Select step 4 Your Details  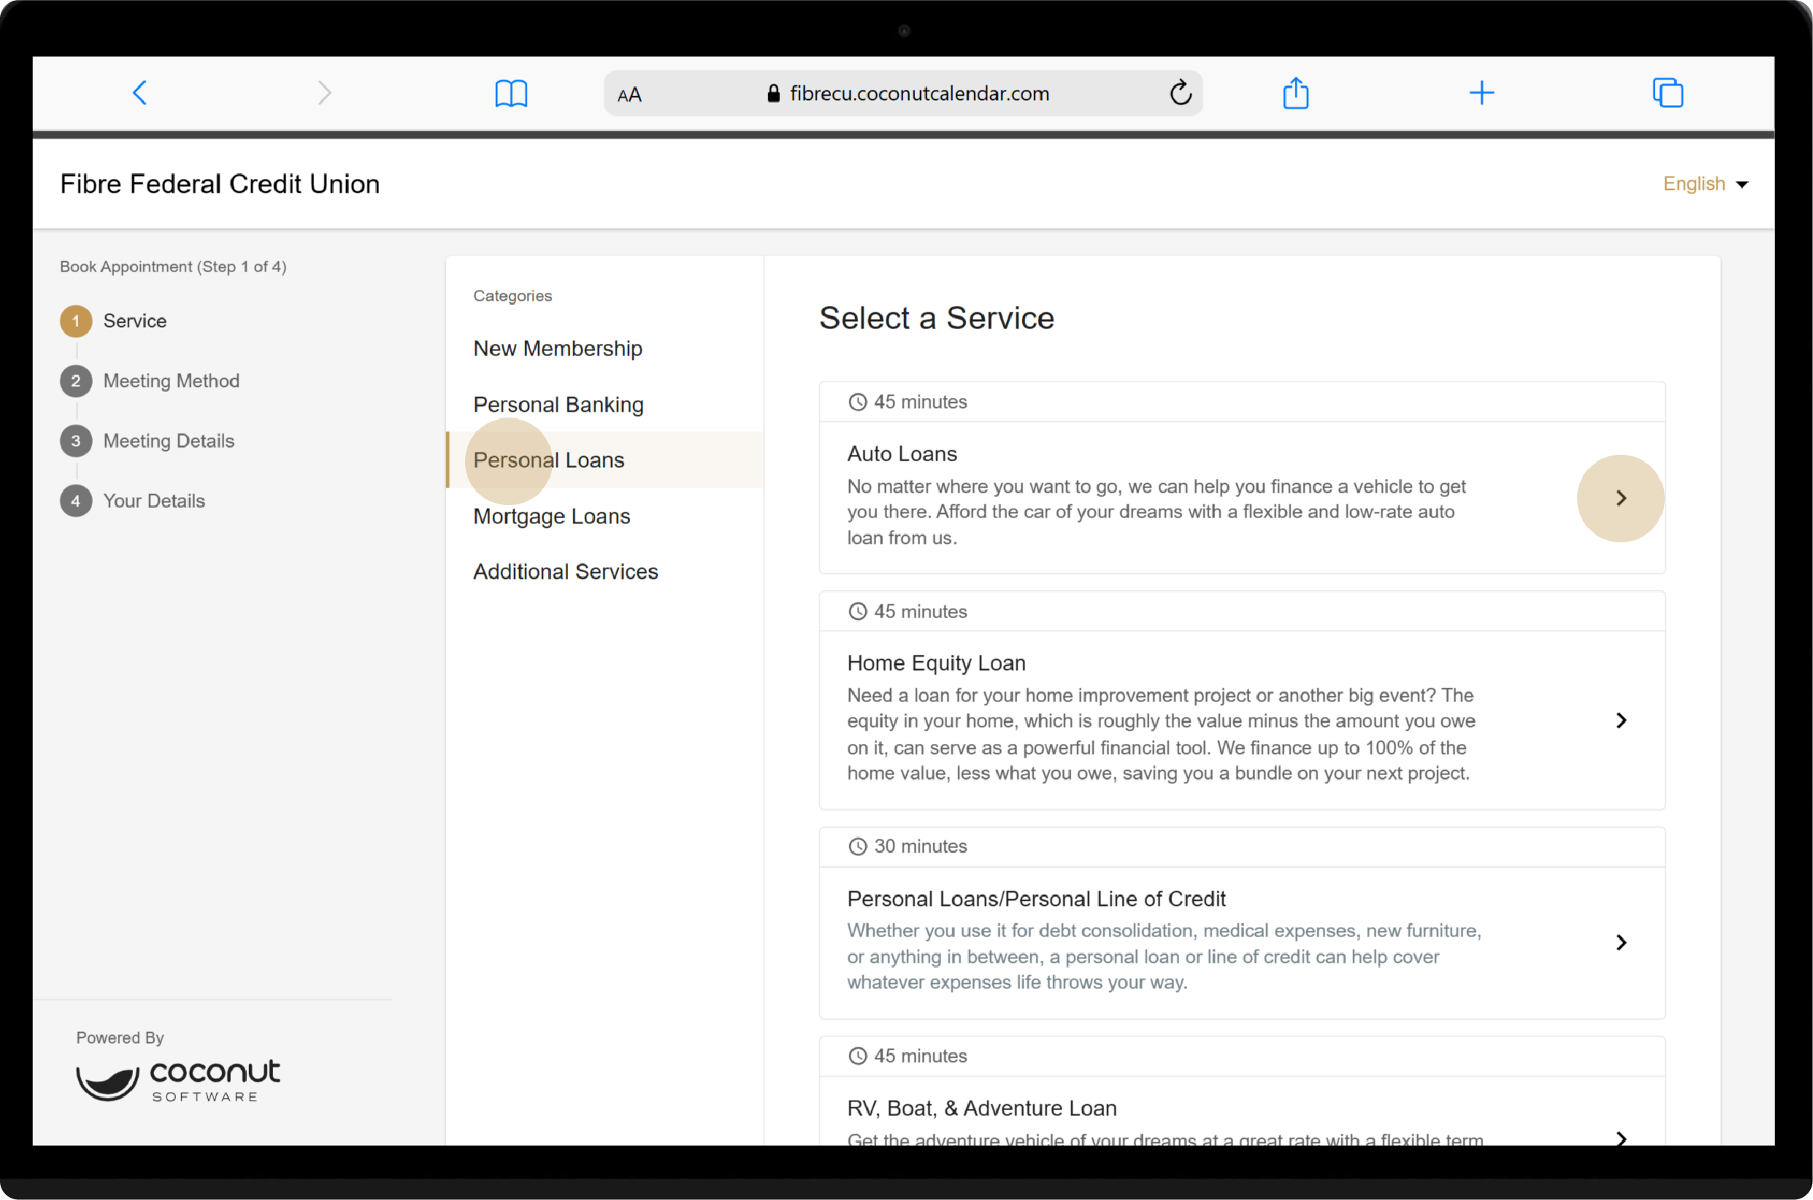point(132,501)
